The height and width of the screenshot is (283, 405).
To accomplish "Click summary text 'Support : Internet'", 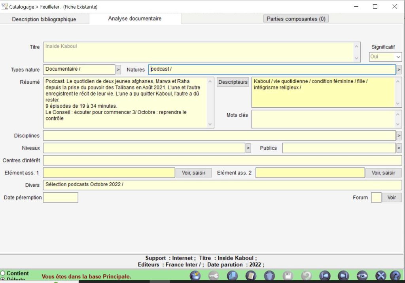I will (x=169, y=258).
